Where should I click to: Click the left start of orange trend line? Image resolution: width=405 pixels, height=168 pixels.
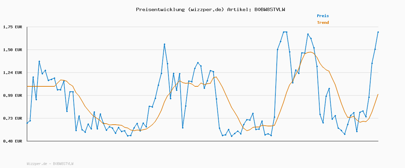pos(27,86)
